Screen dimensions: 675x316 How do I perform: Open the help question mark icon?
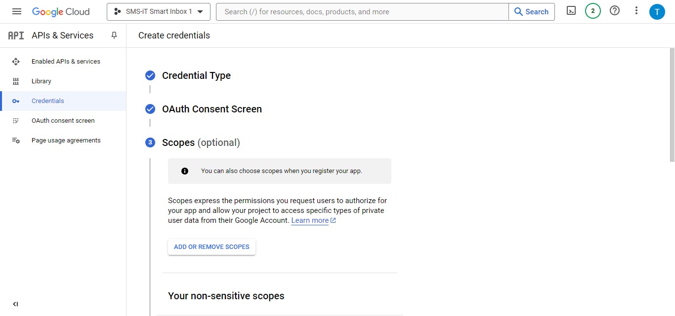coord(614,11)
